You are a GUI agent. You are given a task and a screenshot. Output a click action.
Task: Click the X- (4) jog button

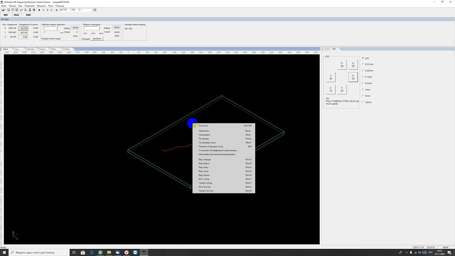click(331, 77)
